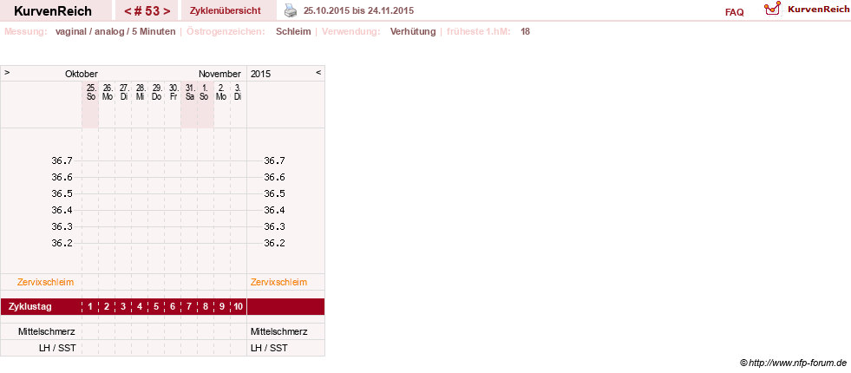Click the date range 25.10.2015 bis 24.11.2015
Viewport: 851px width, 373px height.
point(358,11)
